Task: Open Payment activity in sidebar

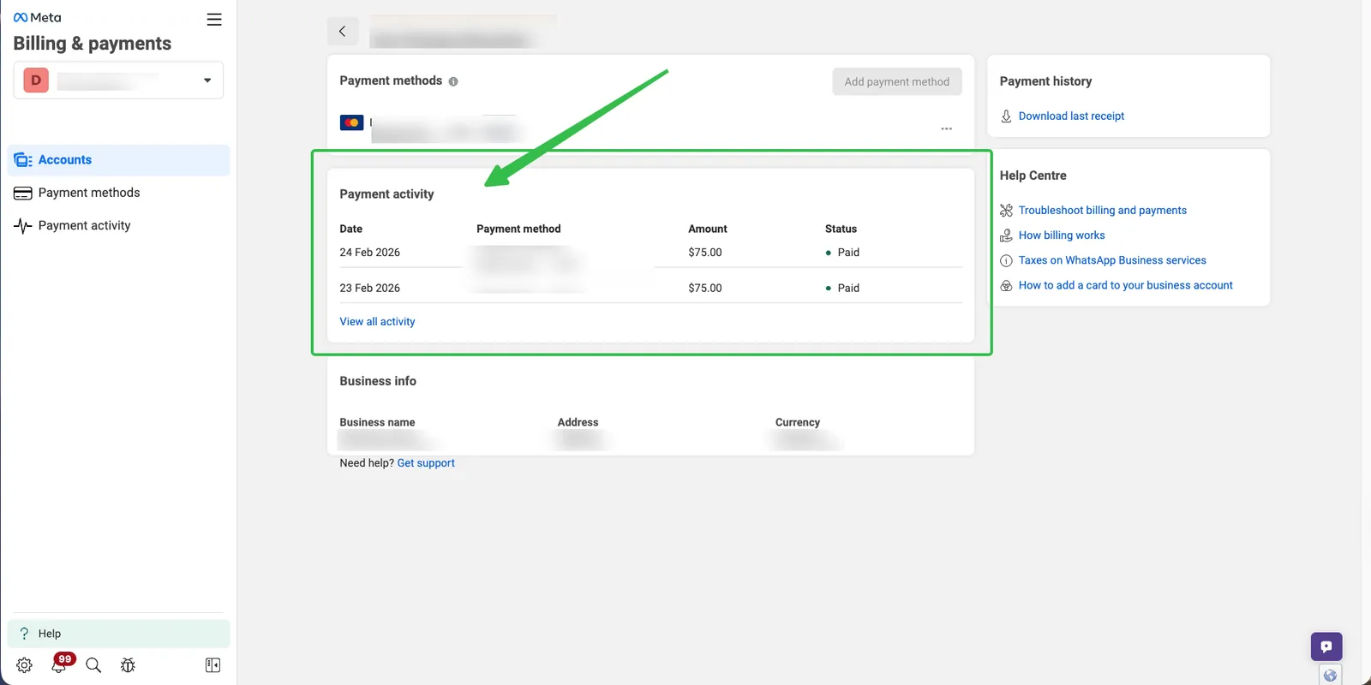Action: (x=84, y=225)
